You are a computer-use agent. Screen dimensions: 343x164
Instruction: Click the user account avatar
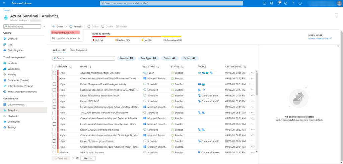coord(339,3)
